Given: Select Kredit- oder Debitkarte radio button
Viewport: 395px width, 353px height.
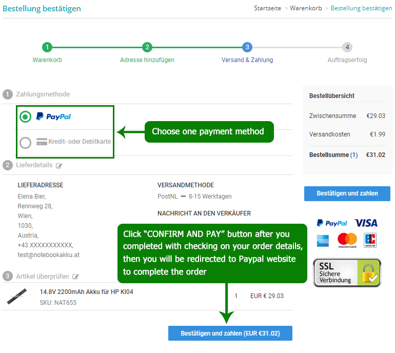Looking at the screenshot, I should 25,142.
